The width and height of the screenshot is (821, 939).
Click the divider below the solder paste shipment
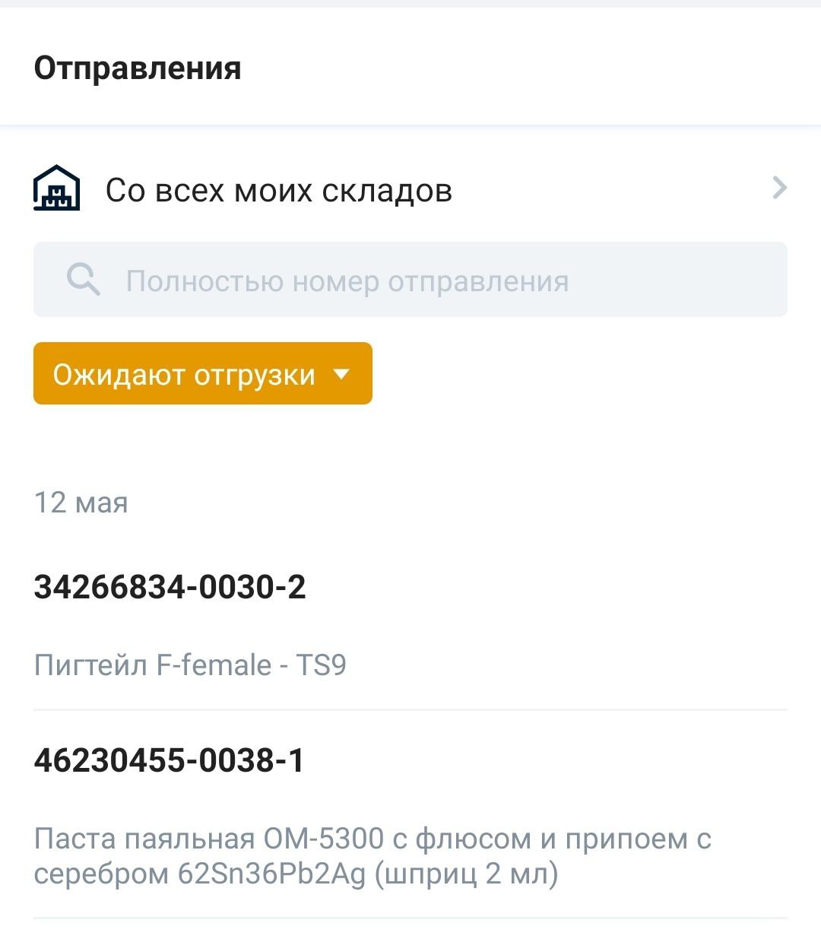pyautogui.click(x=410, y=918)
